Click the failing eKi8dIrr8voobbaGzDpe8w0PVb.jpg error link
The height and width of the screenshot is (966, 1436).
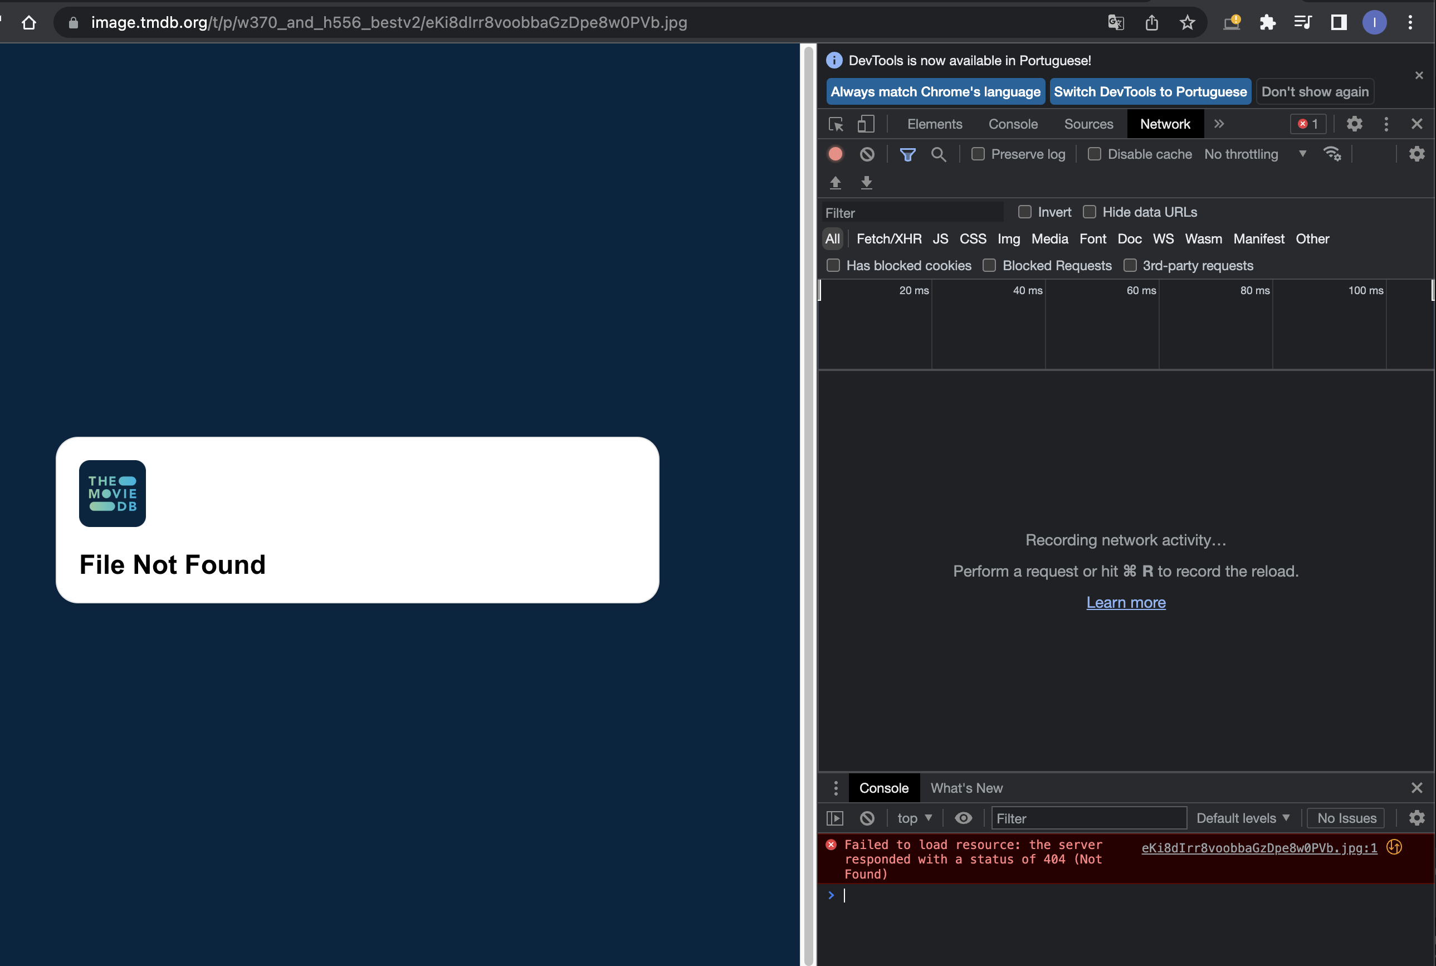pyautogui.click(x=1258, y=848)
